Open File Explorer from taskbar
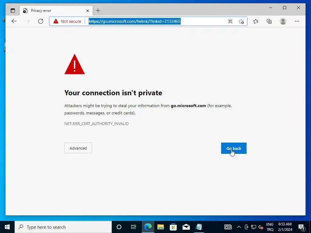This screenshot has width=311, height=233. tap(160, 227)
